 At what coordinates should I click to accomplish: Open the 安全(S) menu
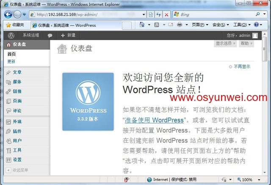[x=221, y=25]
